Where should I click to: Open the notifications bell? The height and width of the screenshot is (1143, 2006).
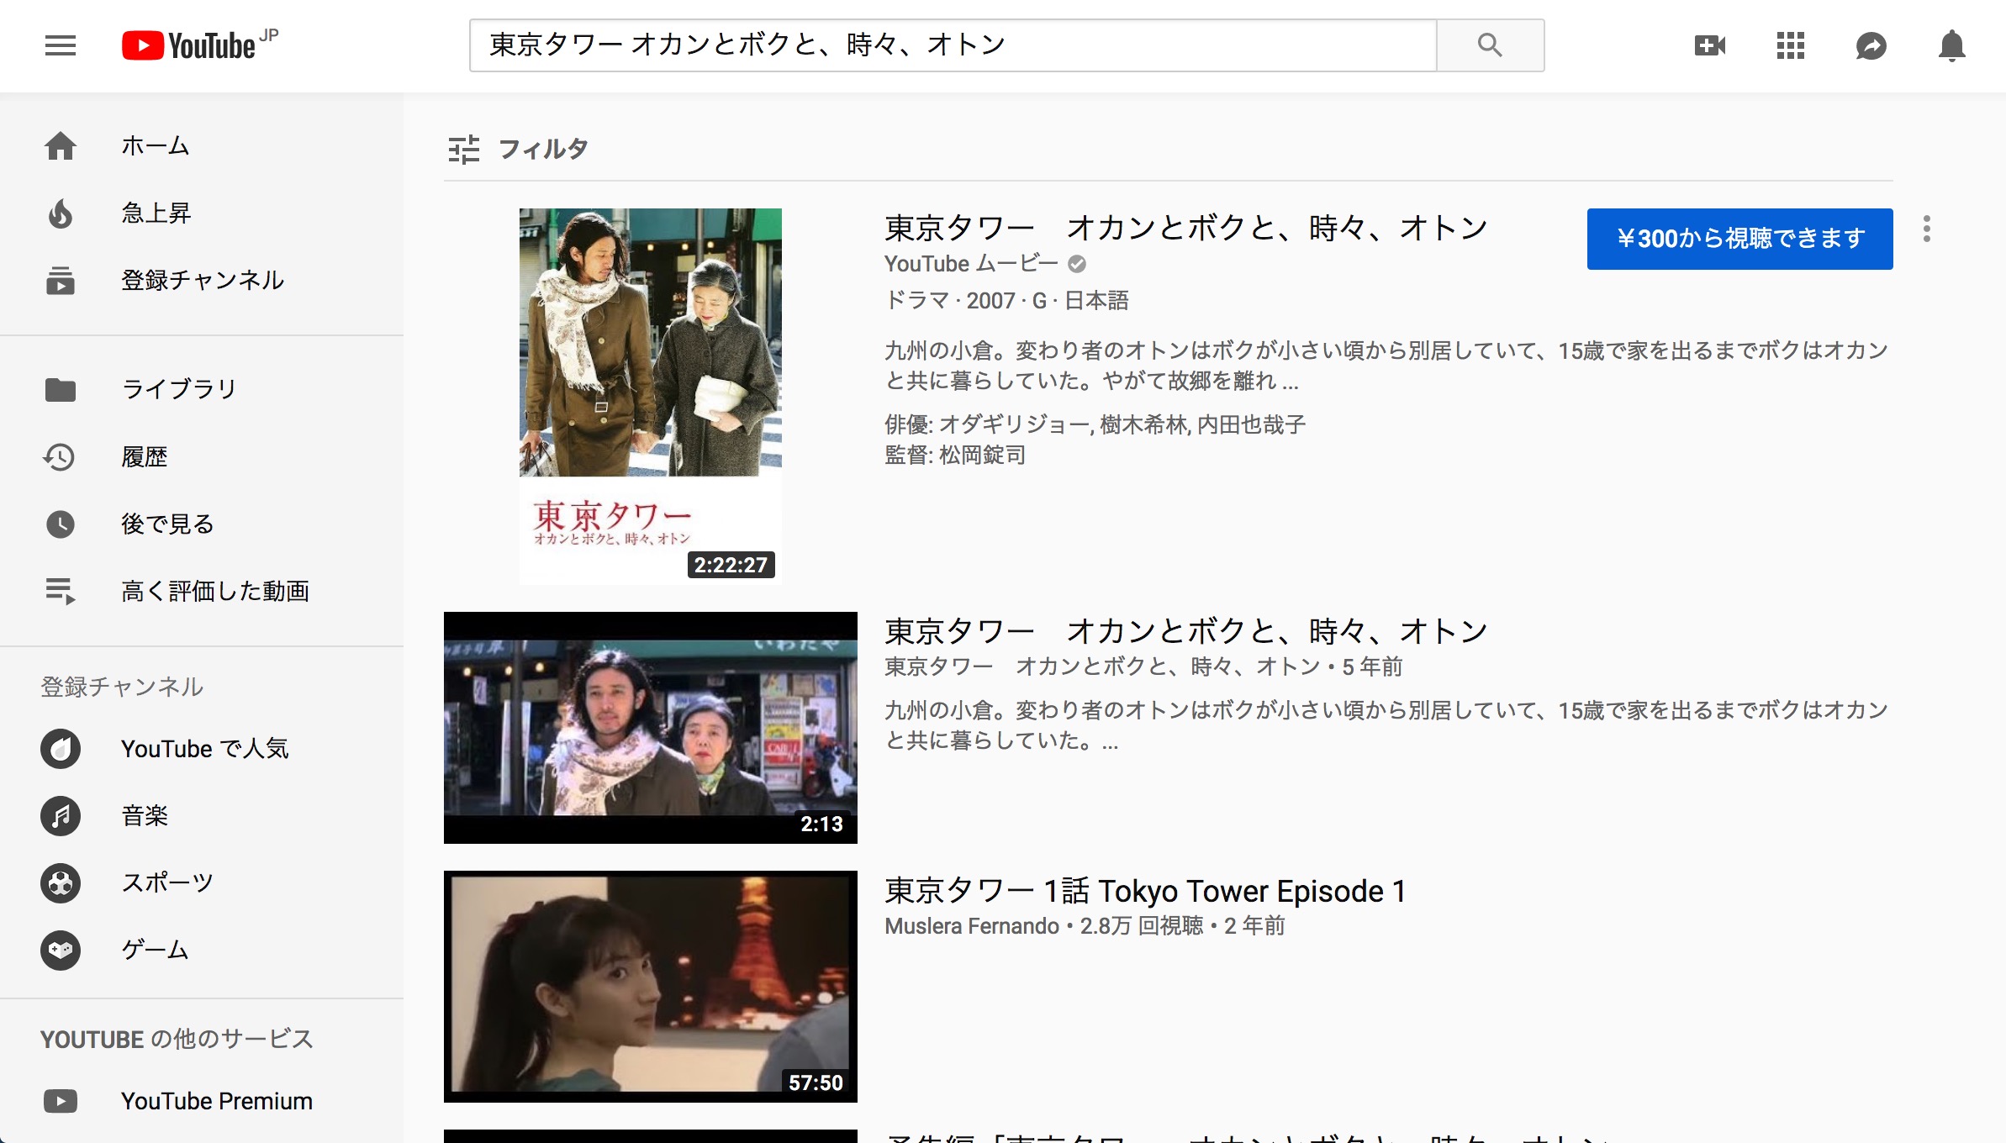pos(1952,45)
